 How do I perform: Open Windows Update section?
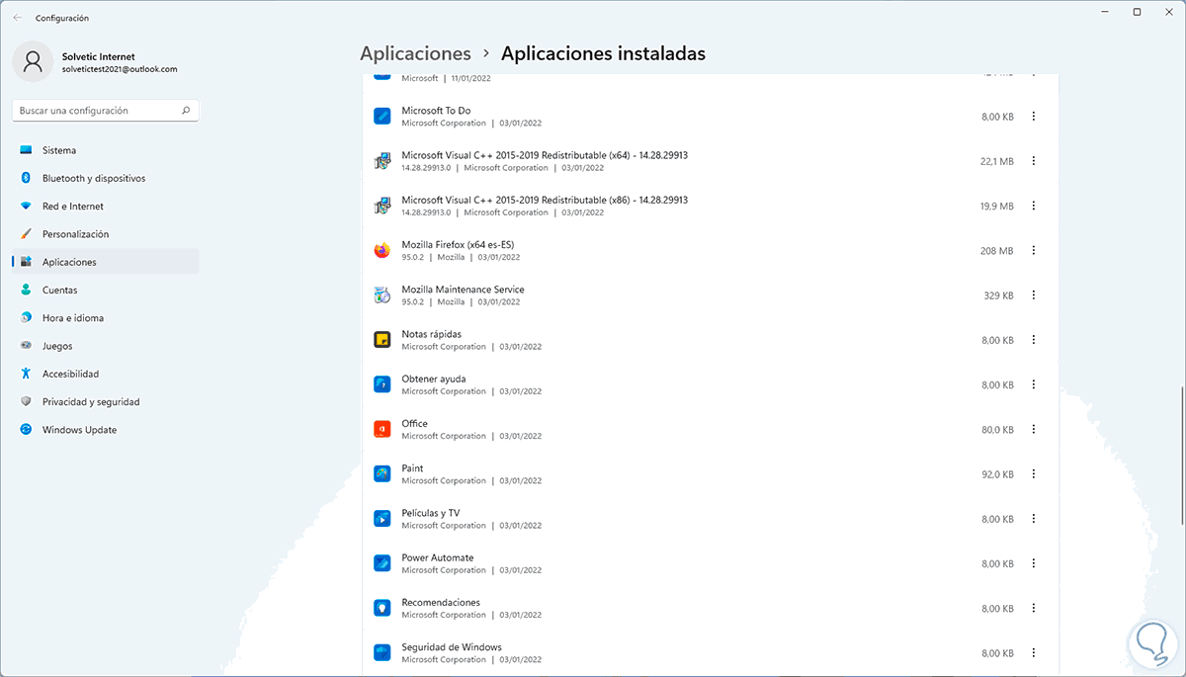pos(106,430)
